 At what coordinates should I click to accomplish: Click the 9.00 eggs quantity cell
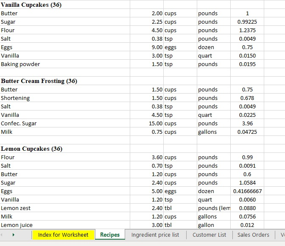147,47
